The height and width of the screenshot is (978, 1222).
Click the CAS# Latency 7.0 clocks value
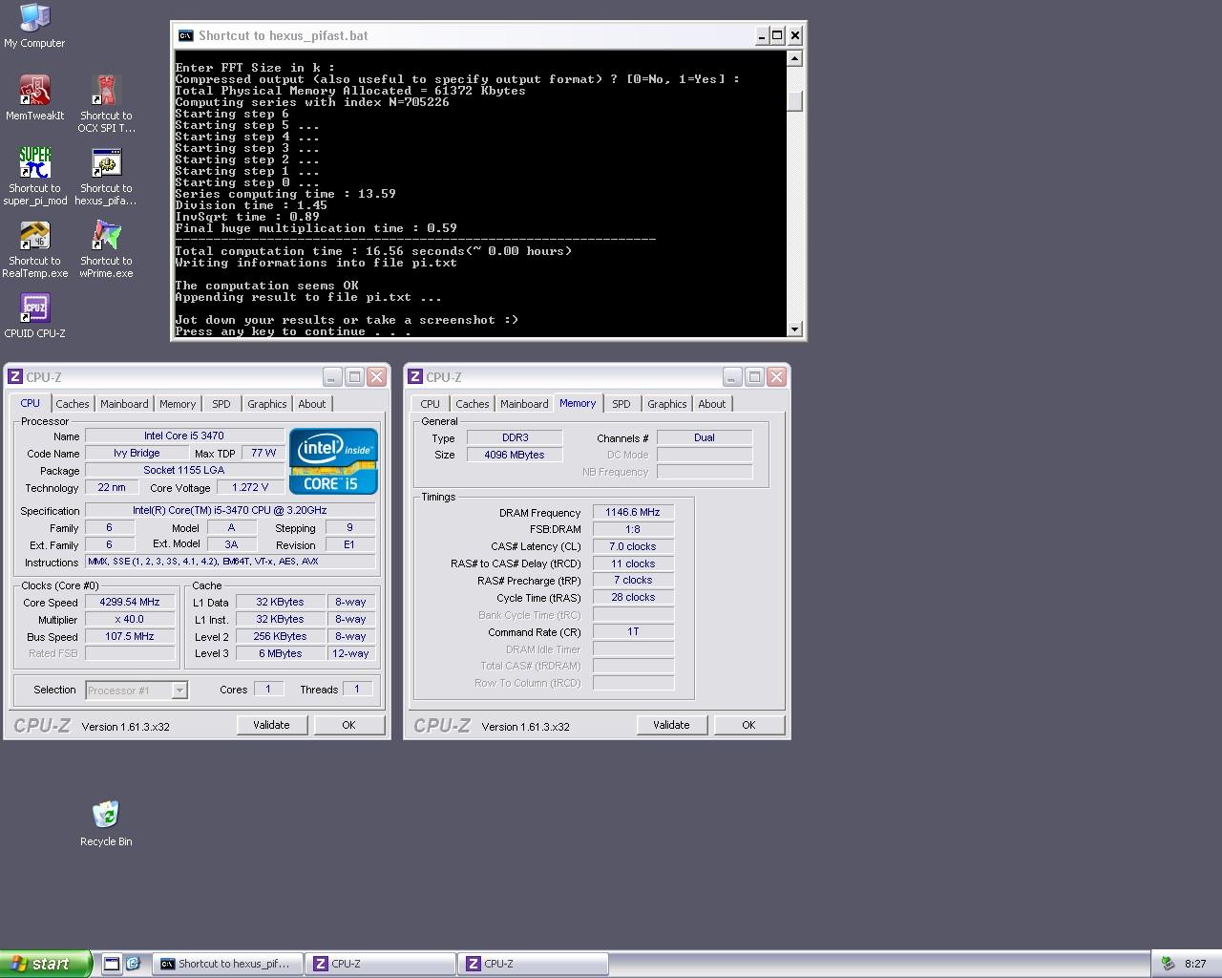[633, 546]
